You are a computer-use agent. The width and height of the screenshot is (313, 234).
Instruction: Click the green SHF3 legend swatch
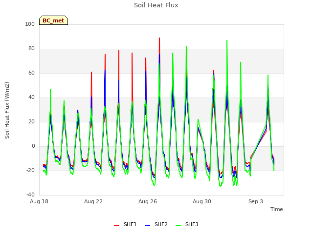pos(178,225)
